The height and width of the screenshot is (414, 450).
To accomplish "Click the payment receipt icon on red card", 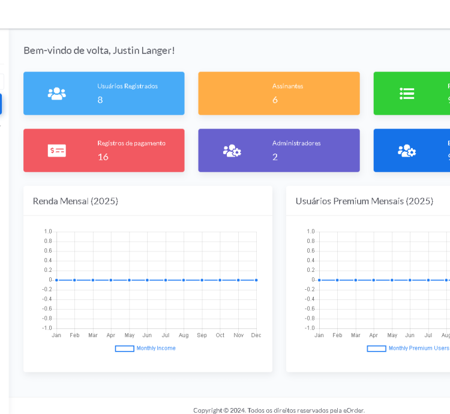I will click(57, 151).
